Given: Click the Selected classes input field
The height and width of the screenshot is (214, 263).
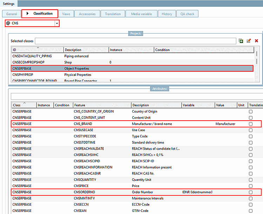Looking at the screenshot, I should (x=135, y=41).
